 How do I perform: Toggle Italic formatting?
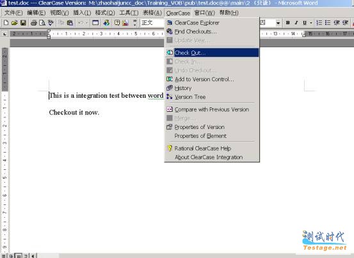coord(296,23)
